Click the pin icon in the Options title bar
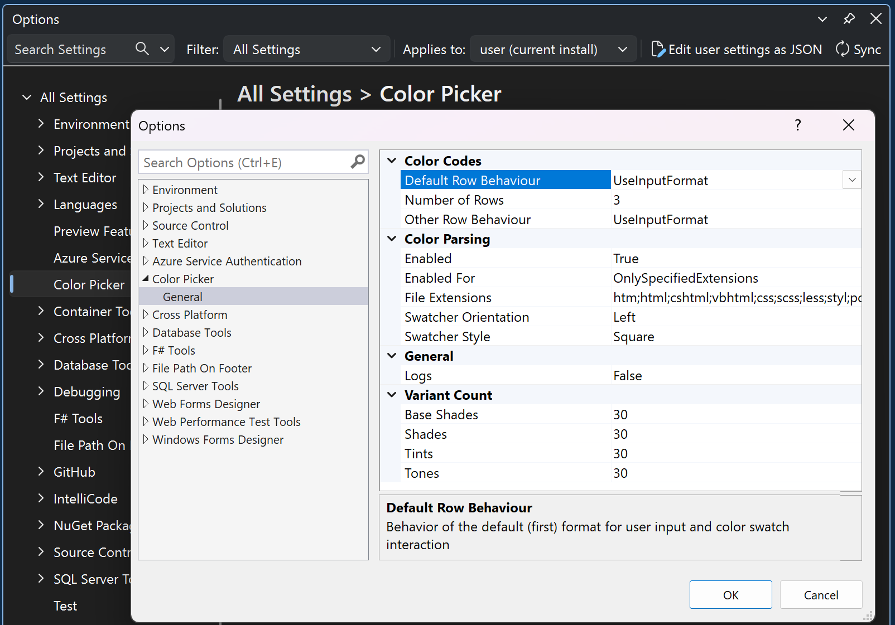The width and height of the screenshot is (895, 625). pyautogui.click(x=849, y=19)
